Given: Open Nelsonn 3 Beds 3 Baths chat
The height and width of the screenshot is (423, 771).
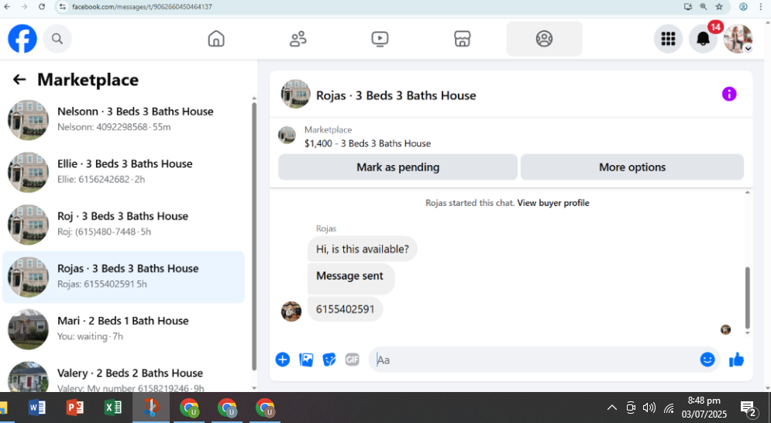Looking at the screenshot, I should (123, 119).
